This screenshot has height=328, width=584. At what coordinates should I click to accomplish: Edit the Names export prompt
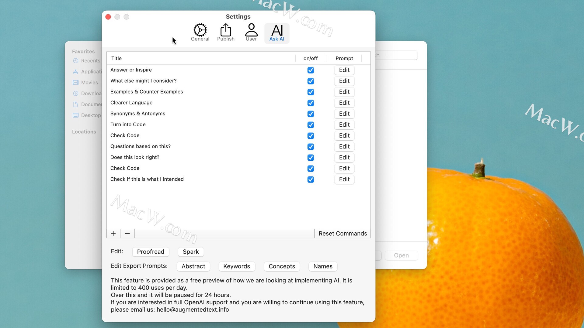[x=323, y=266]
